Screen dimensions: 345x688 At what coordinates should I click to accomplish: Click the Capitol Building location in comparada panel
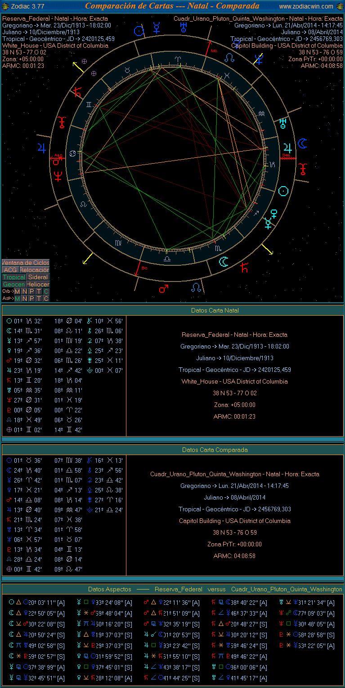tap(235, 521)
